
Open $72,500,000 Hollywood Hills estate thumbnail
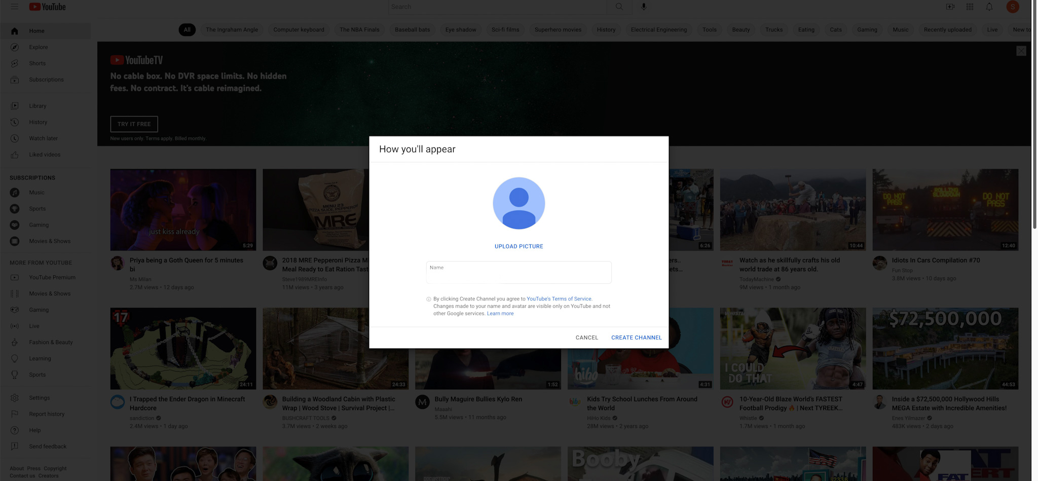pyautogui.click(x=945, y=349)
